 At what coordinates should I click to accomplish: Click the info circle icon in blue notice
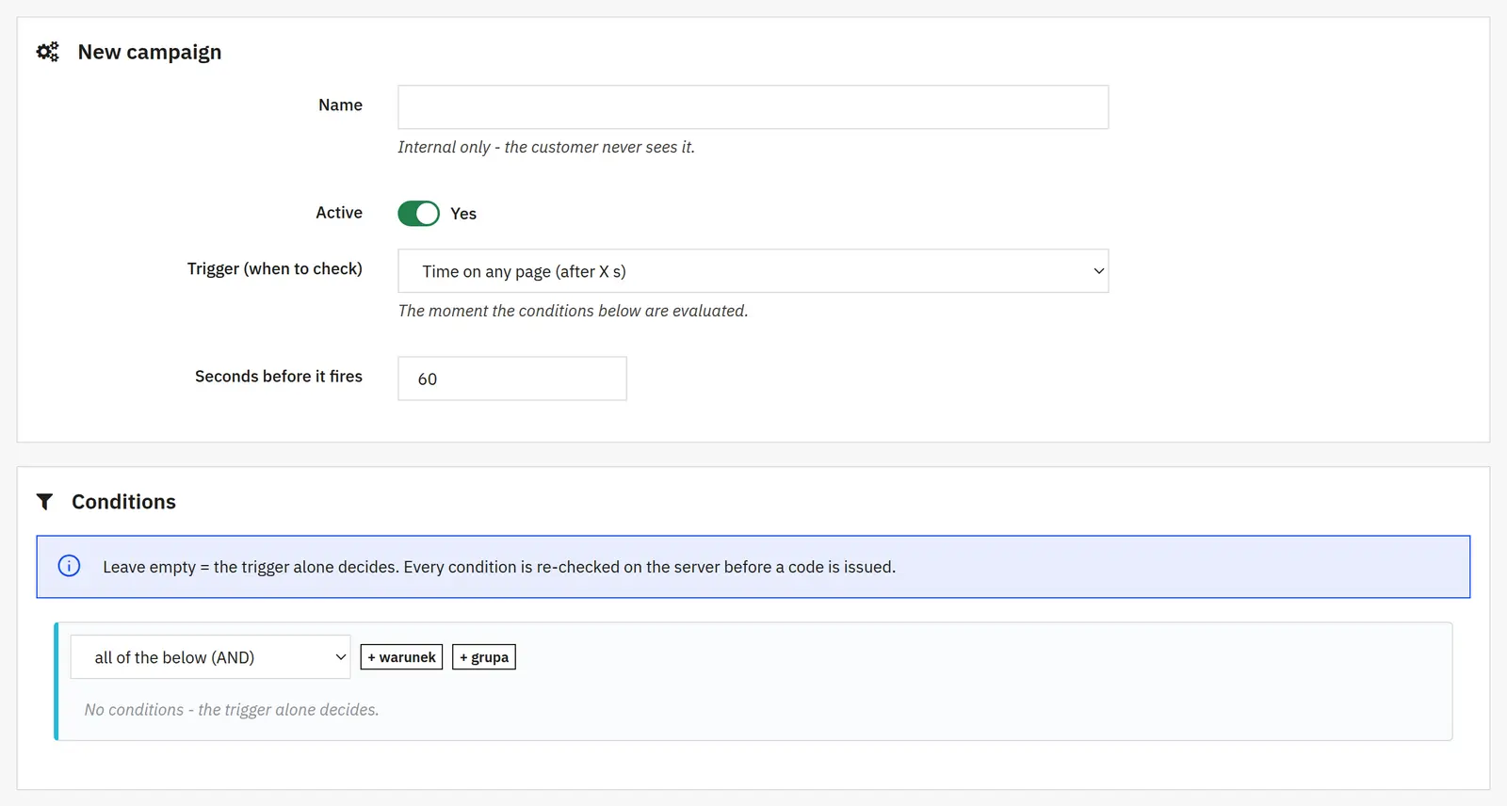pos(69,566)
